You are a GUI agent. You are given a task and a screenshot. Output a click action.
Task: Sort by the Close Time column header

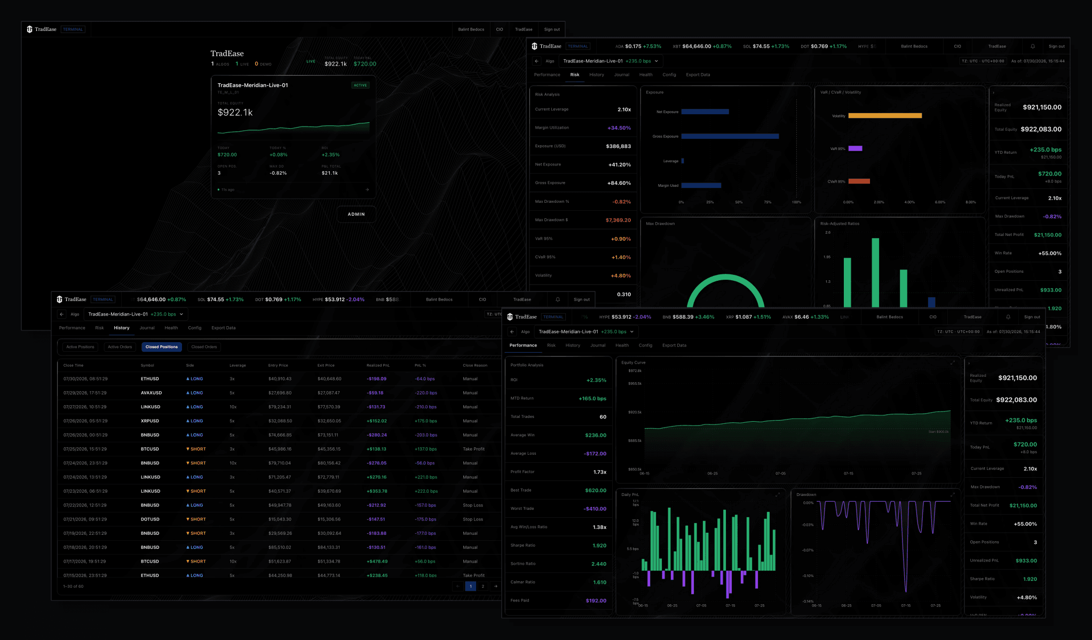pyautogui.click(x=73, y=366)
